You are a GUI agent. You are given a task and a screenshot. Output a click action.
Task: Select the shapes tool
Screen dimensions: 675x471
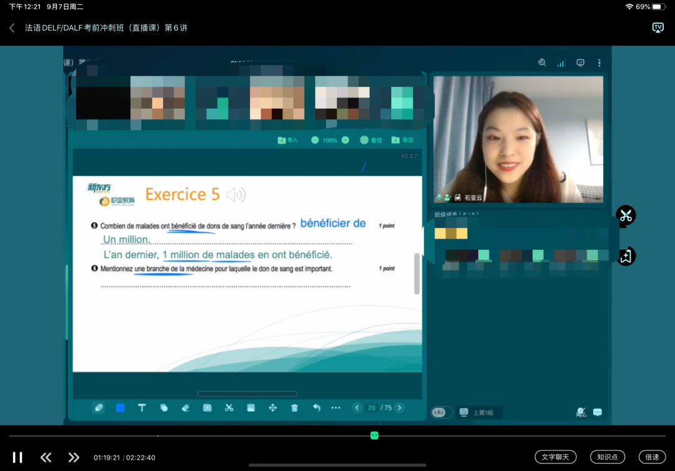(x=164, y=408)
